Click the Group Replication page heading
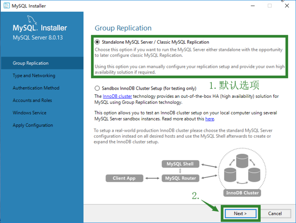 [x=123, y=28]
